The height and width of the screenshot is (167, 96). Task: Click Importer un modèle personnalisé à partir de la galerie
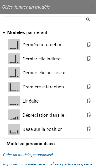[48, 164]
